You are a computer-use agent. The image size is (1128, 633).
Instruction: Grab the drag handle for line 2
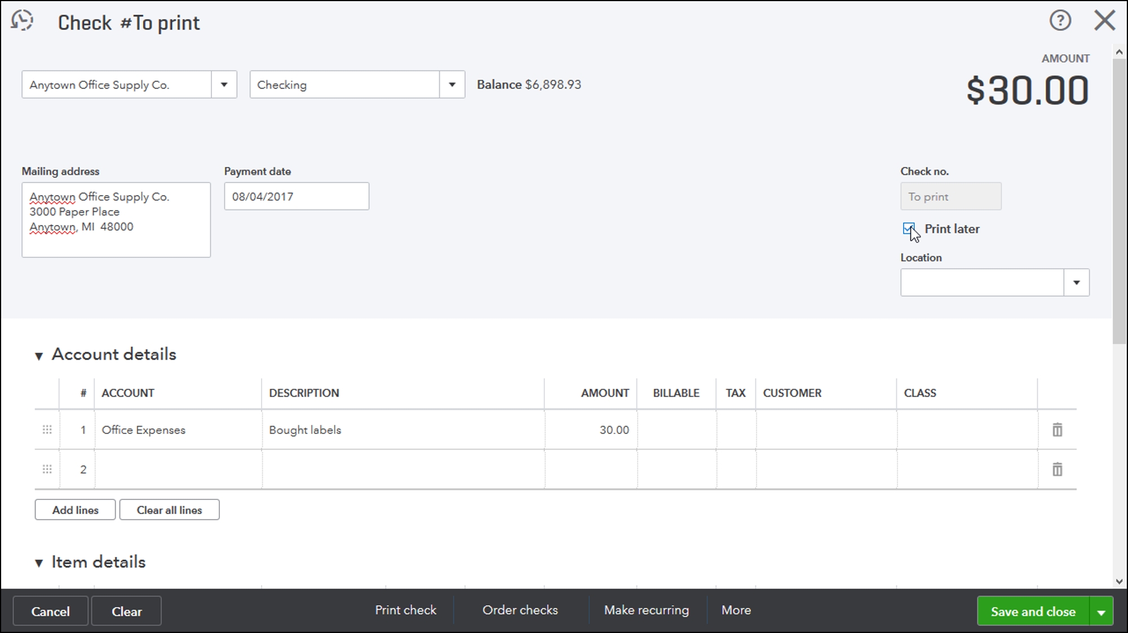click(x=47, y=470)
